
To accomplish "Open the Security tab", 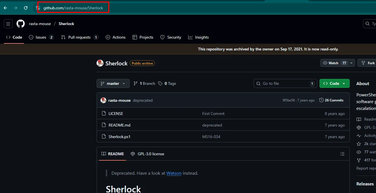I will [x=171, y=37].
